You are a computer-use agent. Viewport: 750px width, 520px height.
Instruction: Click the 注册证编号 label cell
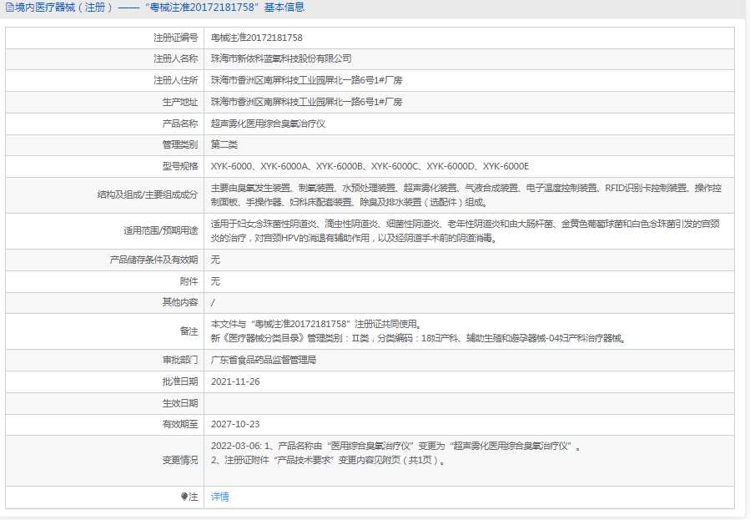[175, 38]
